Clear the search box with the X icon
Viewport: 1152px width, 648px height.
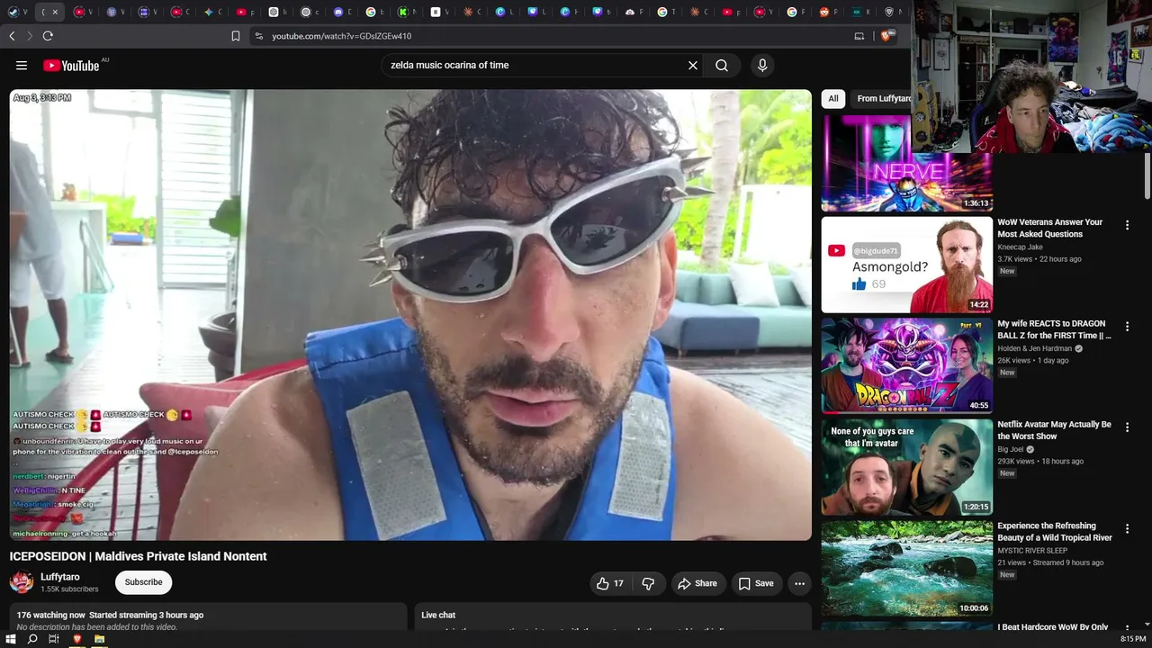point(693,65)
